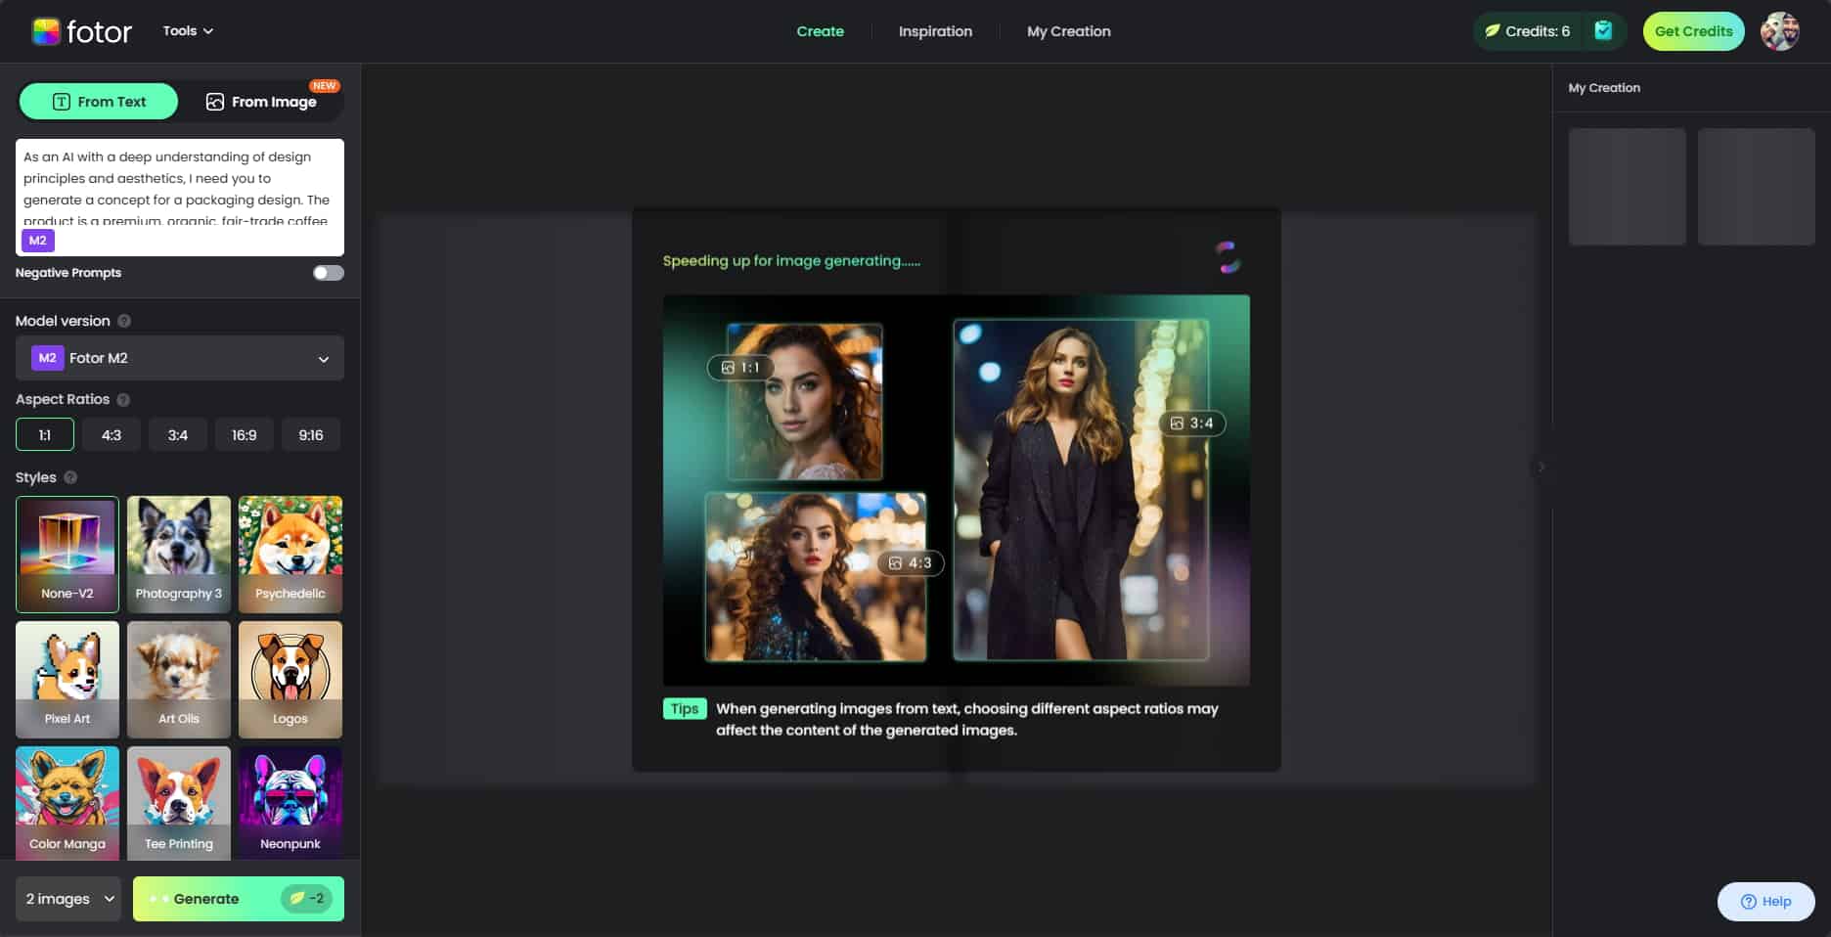Open the 2 images count dropdown
1831x937 pixels.
67,898
